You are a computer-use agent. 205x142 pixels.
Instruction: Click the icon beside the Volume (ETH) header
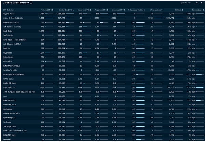coord(53,10)
